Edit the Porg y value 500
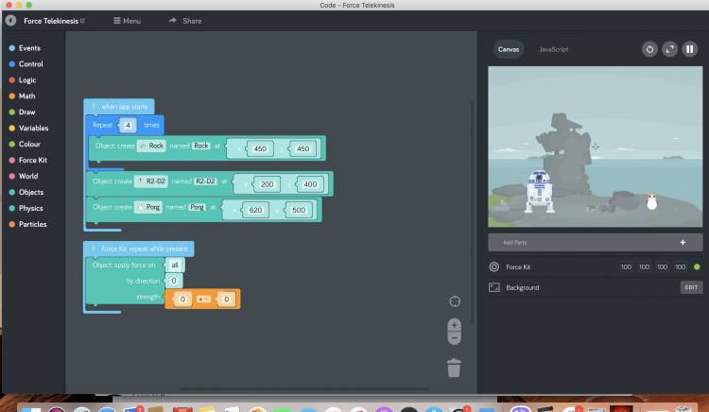Screen dimensions: 709x412 point(299,210)
